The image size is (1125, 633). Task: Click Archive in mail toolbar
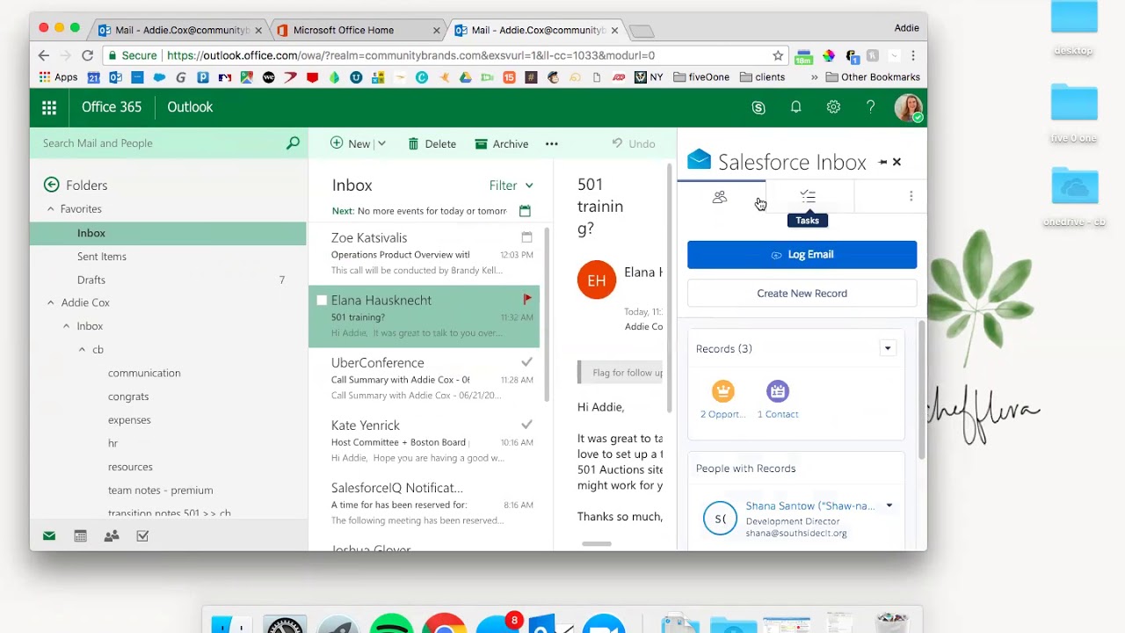pos(502,143)
